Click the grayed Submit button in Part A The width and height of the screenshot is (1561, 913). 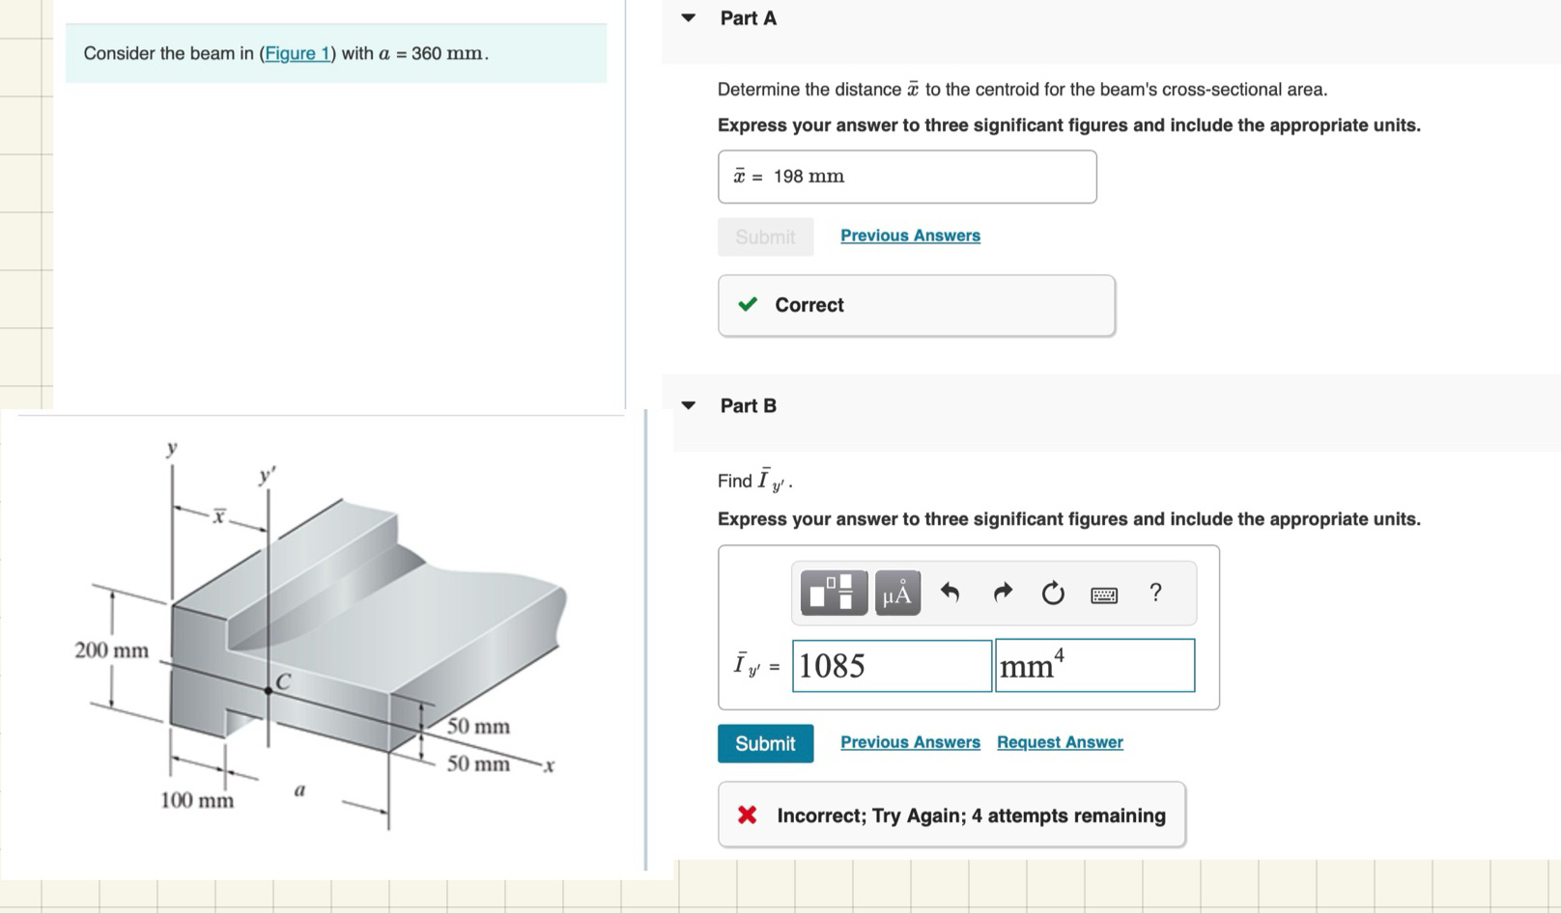(x=765, y=236)
